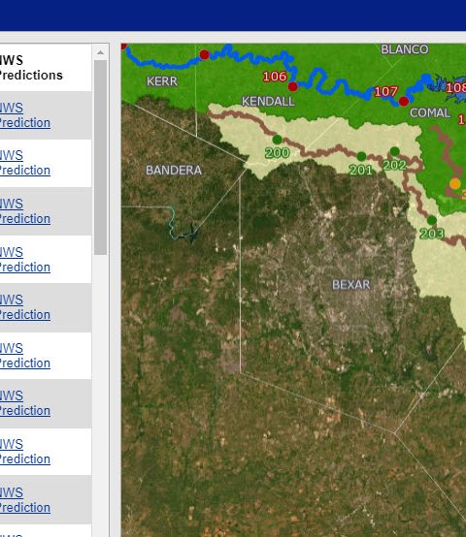Viewport: 466px width, 537px height.
Task: Click the COMAL county label on map
Action: click(430, 113)
